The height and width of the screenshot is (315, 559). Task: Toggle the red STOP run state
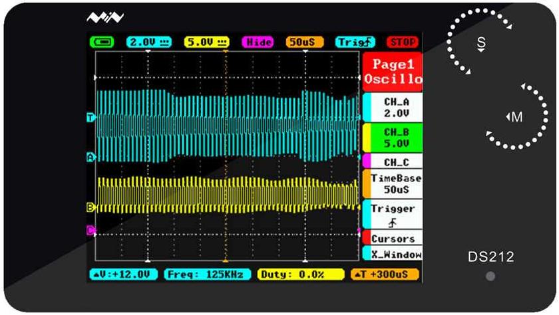[x=403, y=42]
